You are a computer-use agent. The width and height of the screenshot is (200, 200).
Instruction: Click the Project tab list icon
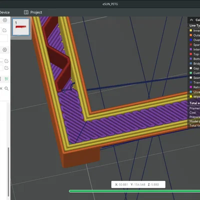tap(26, 12)
